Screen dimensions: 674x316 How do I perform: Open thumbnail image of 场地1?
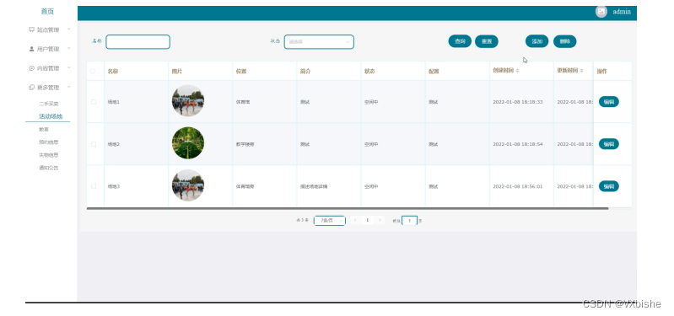coord(188,100)
